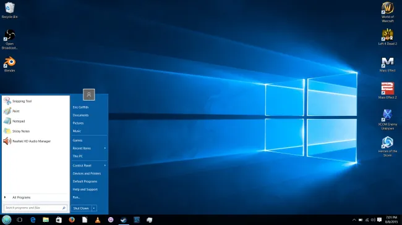This screenshot has height=225, width=402.
Task: Select the Heroes of the Storm desktop icon
Action: [x=387, y=147]
